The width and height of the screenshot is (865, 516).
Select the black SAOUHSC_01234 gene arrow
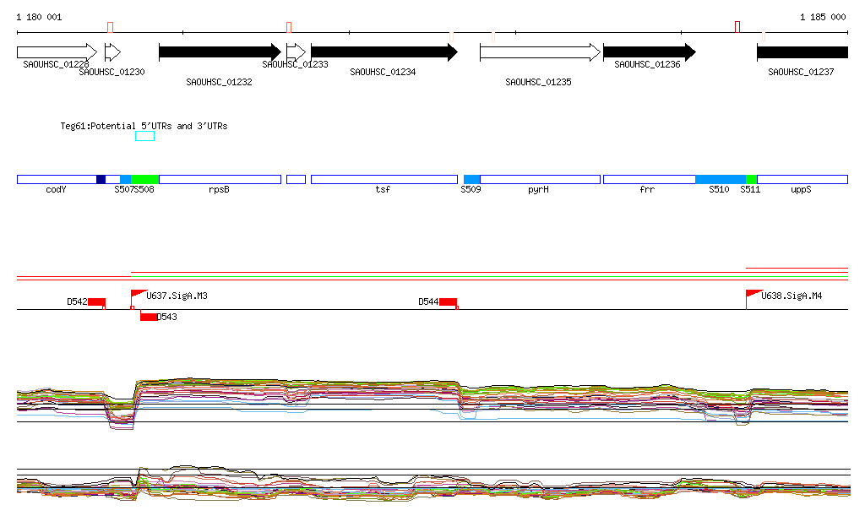[384, 52]
